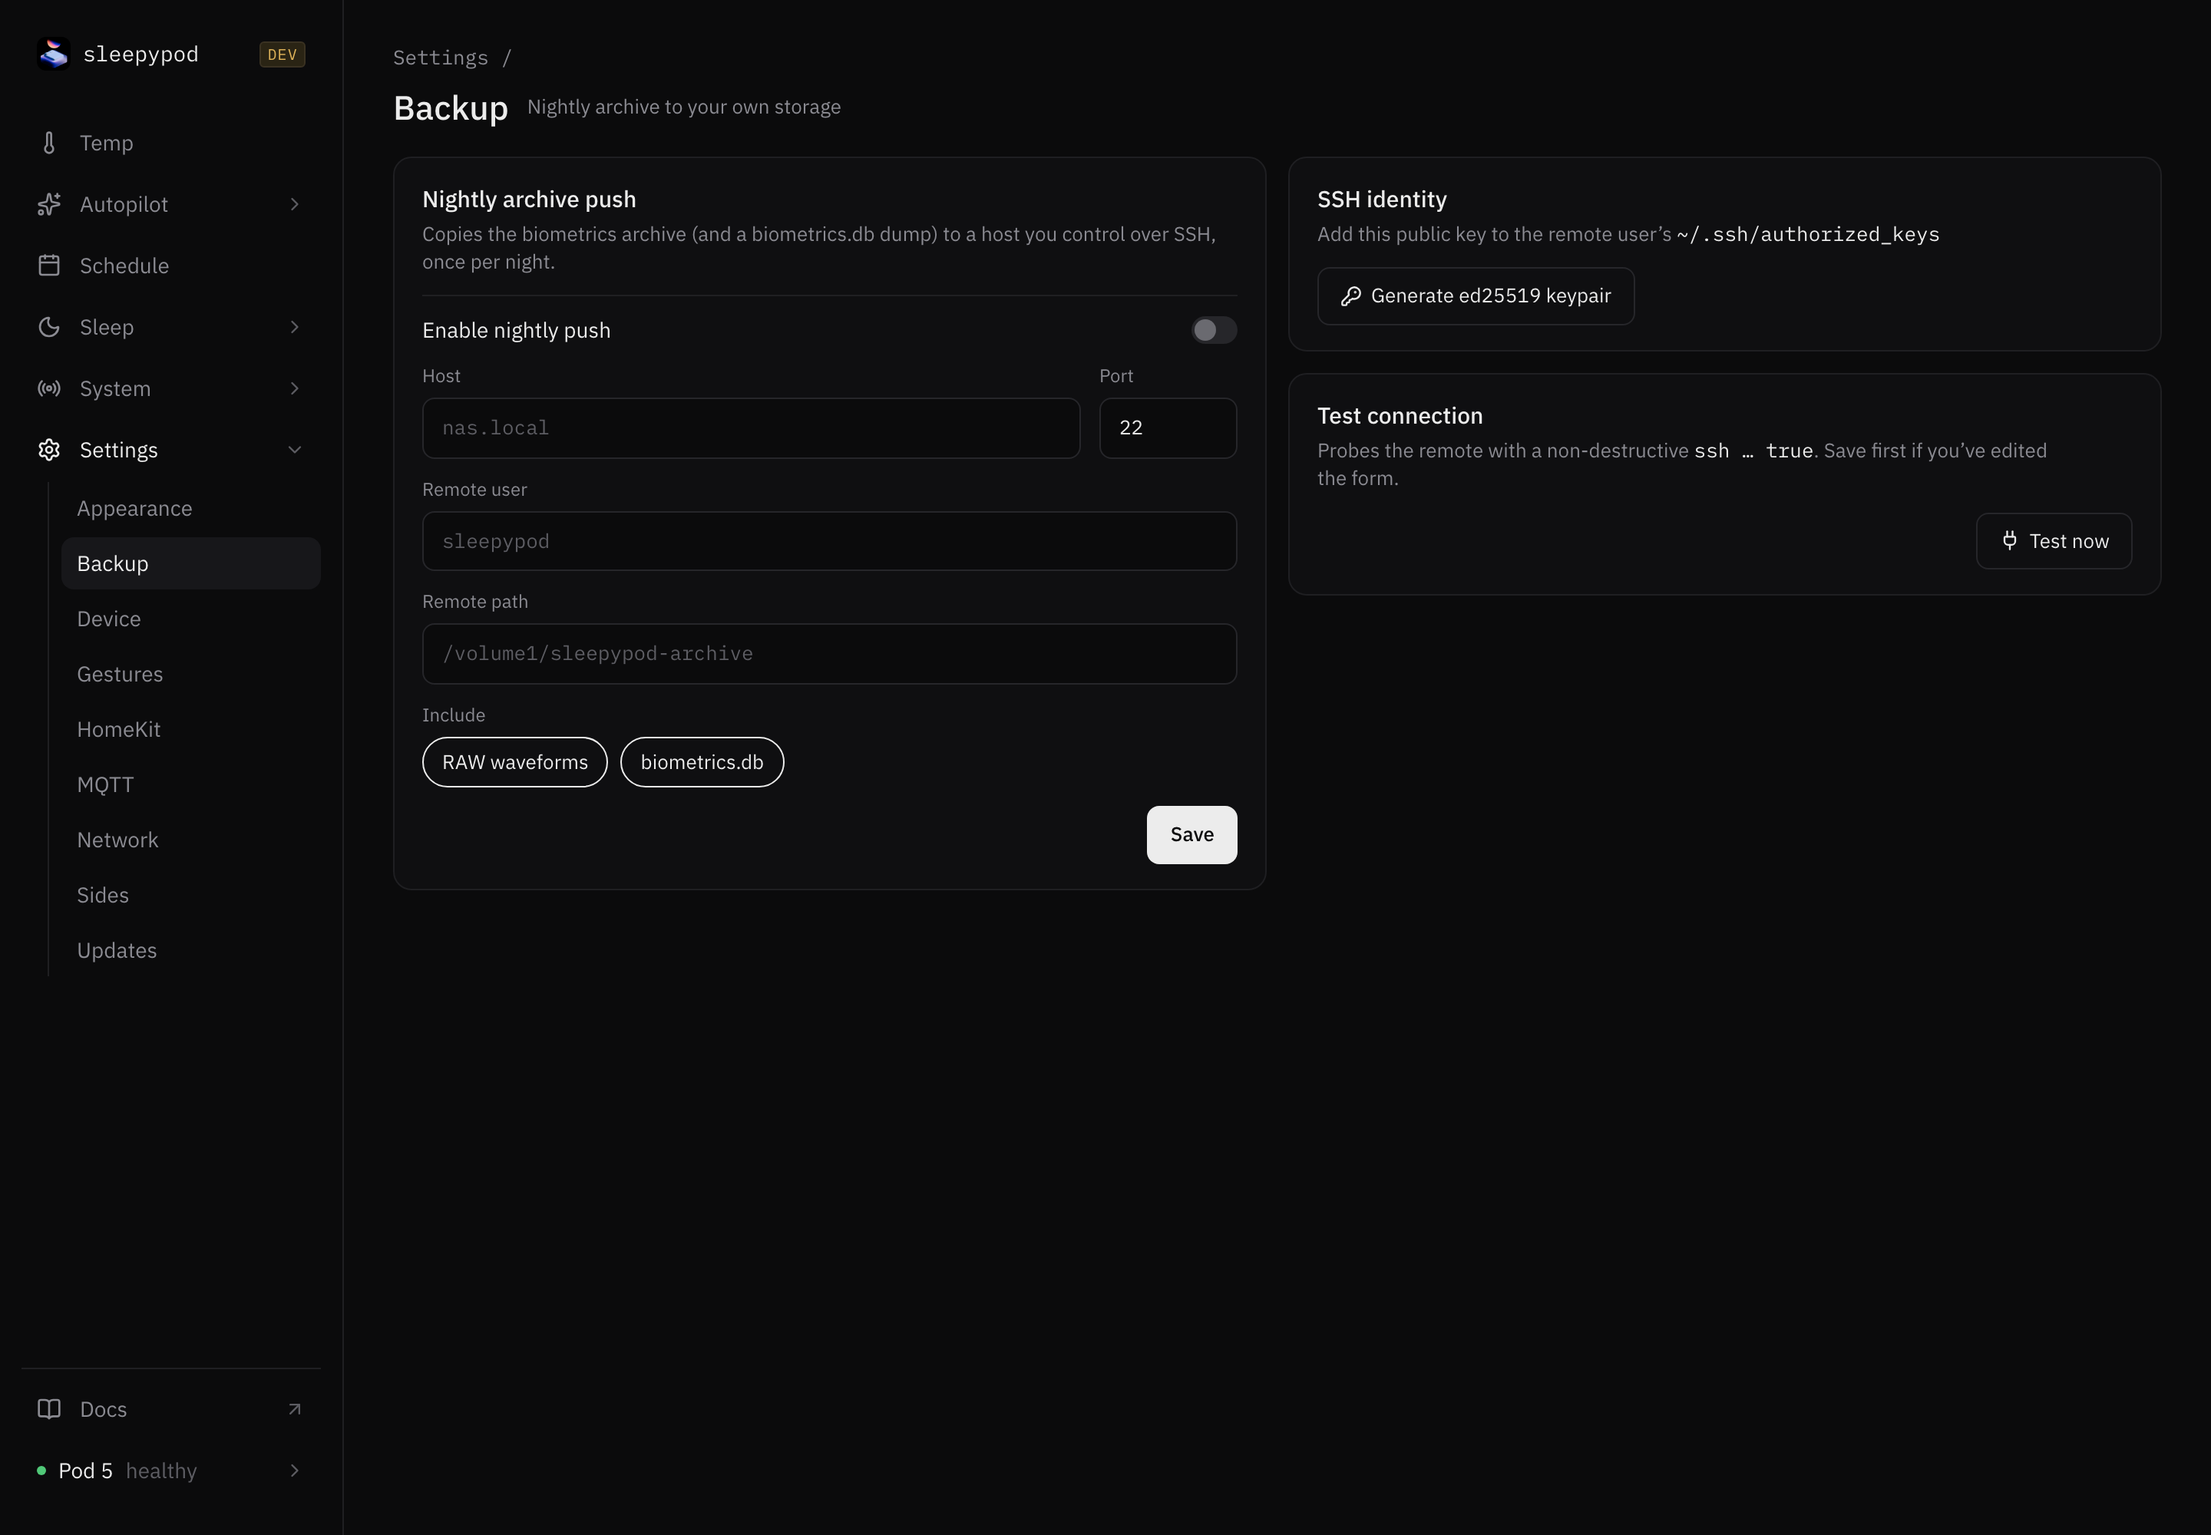Click the 'Nightly archive push' heading
The width and height of the screenshot is (2211, 1535).
tap(529, 199)
